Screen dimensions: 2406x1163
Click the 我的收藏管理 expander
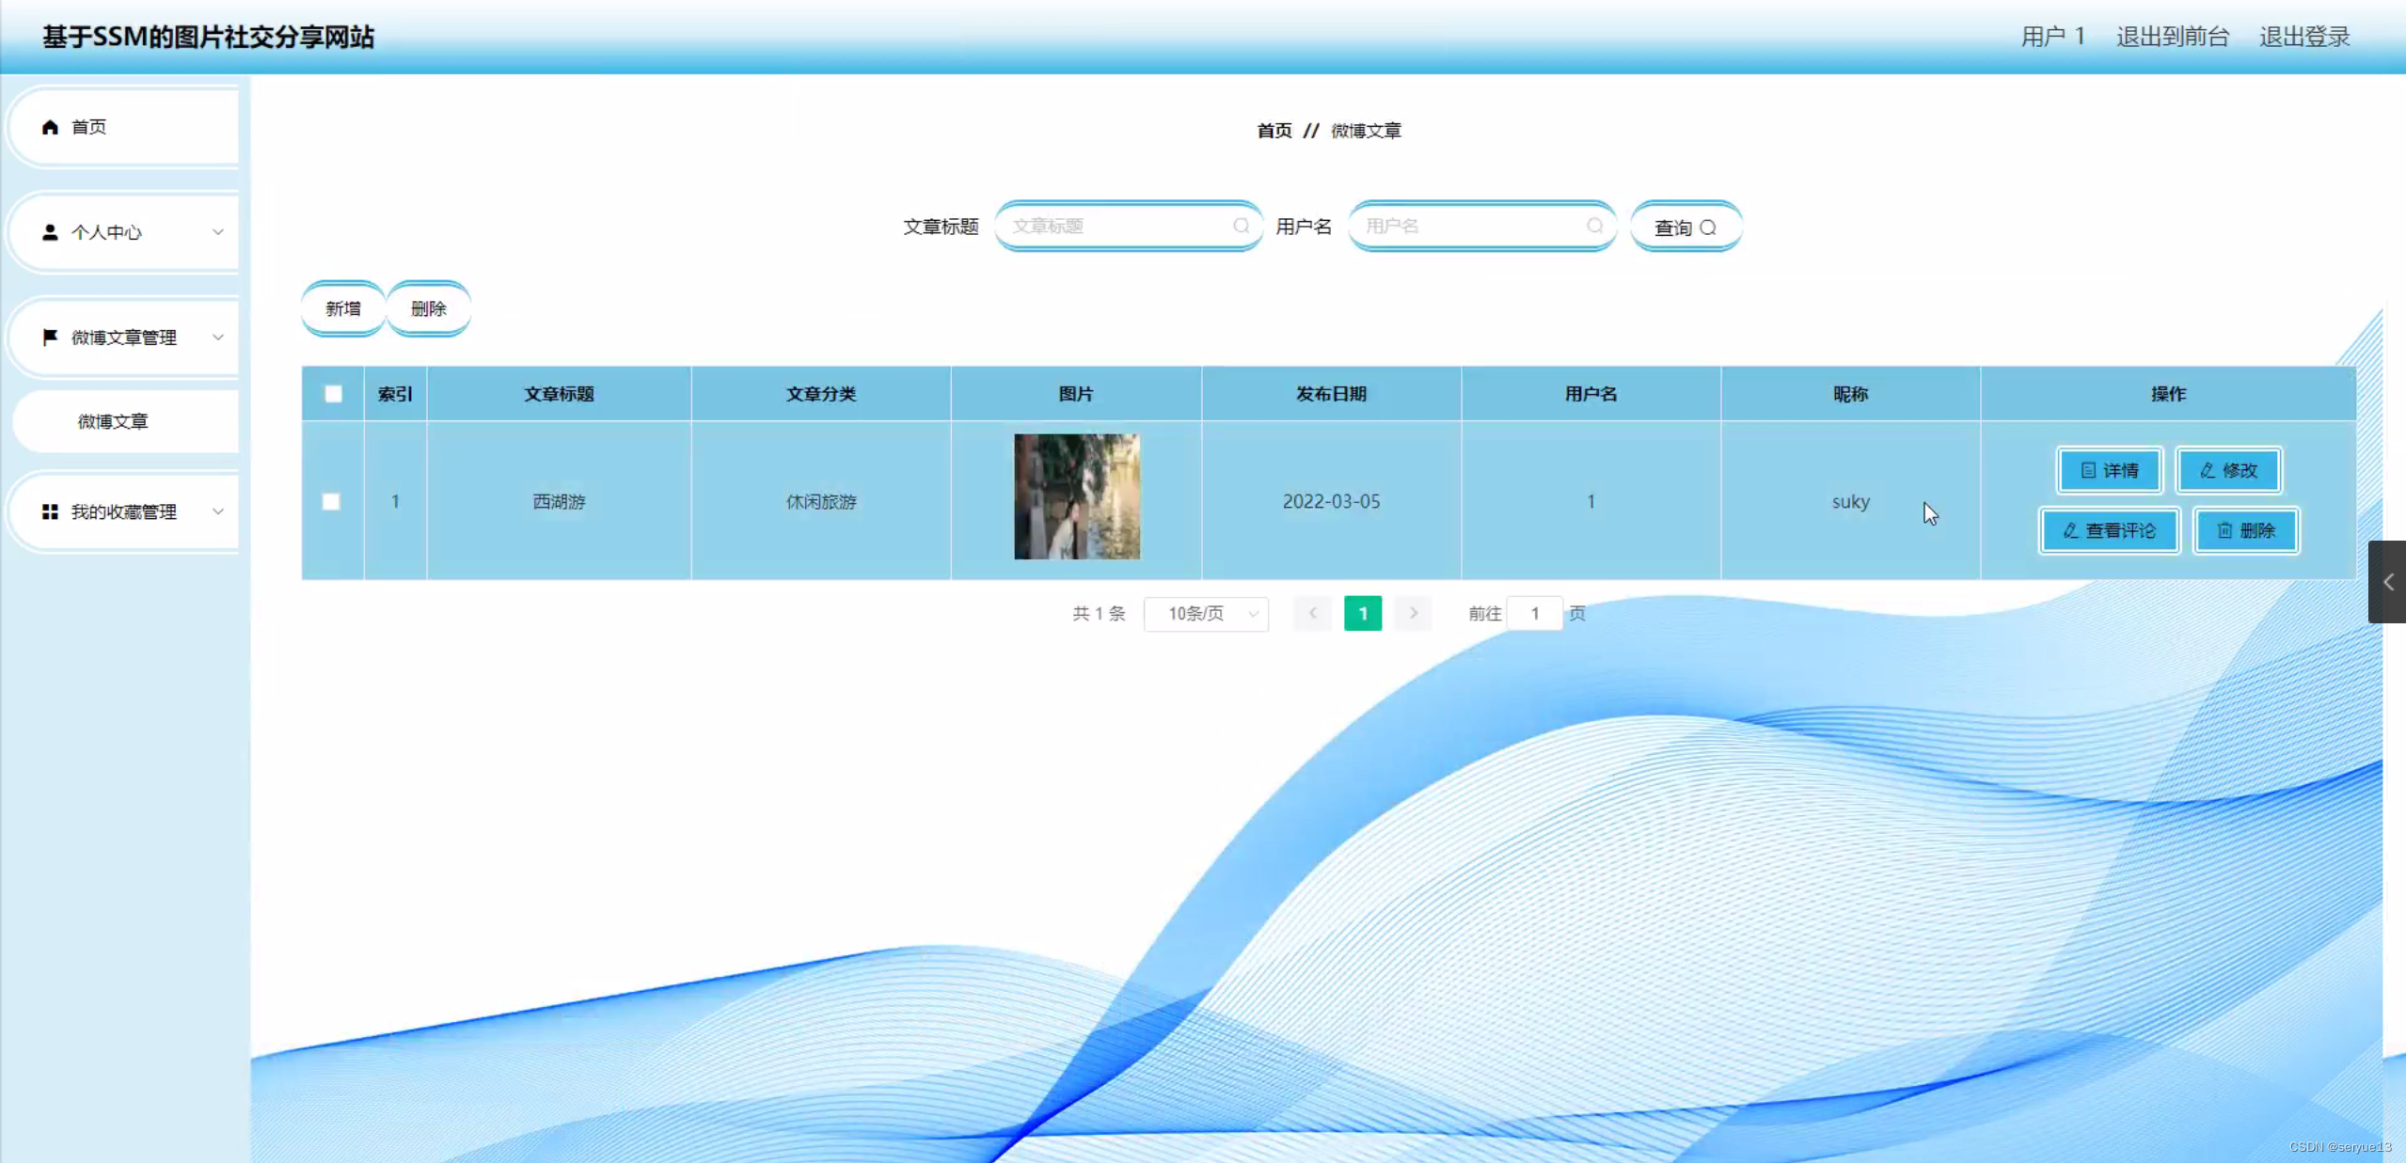point(132,511)
